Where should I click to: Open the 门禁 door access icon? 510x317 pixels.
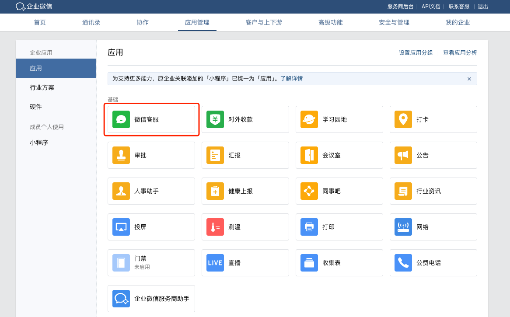coord(121,263)
